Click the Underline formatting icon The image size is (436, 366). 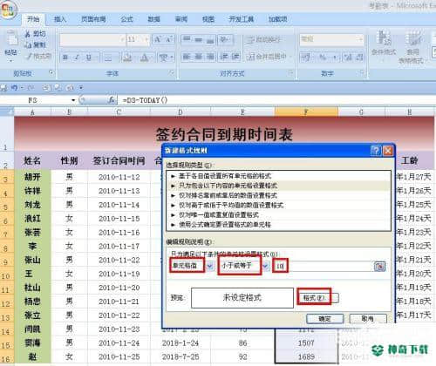(x=89, y=58)
